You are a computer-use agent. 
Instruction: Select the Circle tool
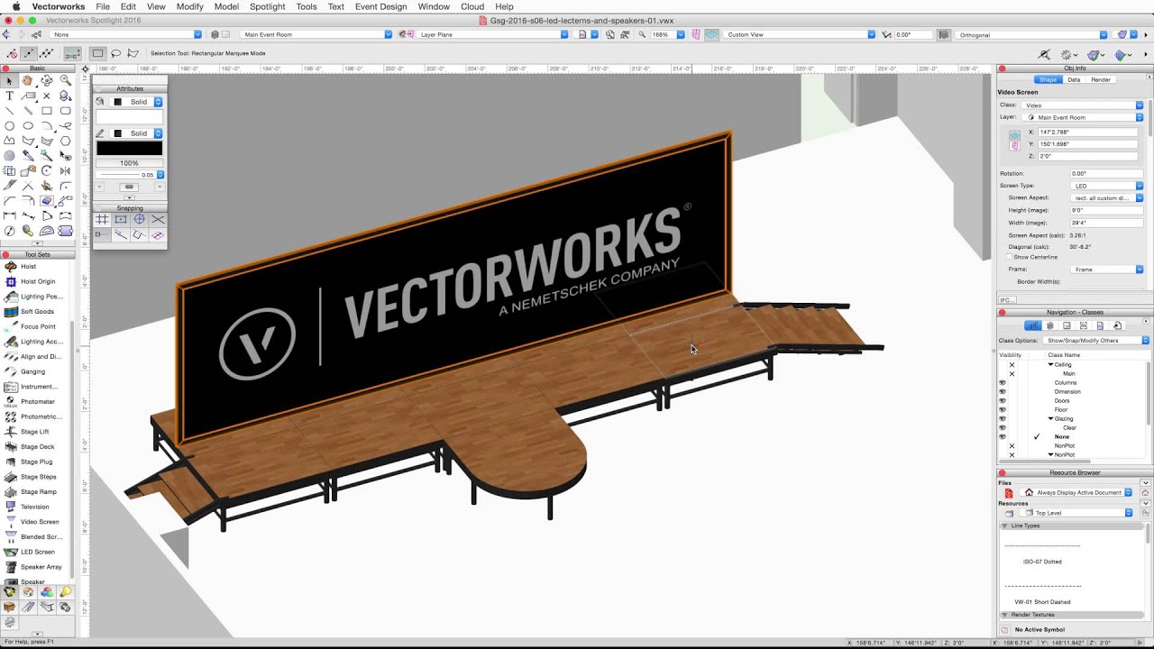point(10,125)
